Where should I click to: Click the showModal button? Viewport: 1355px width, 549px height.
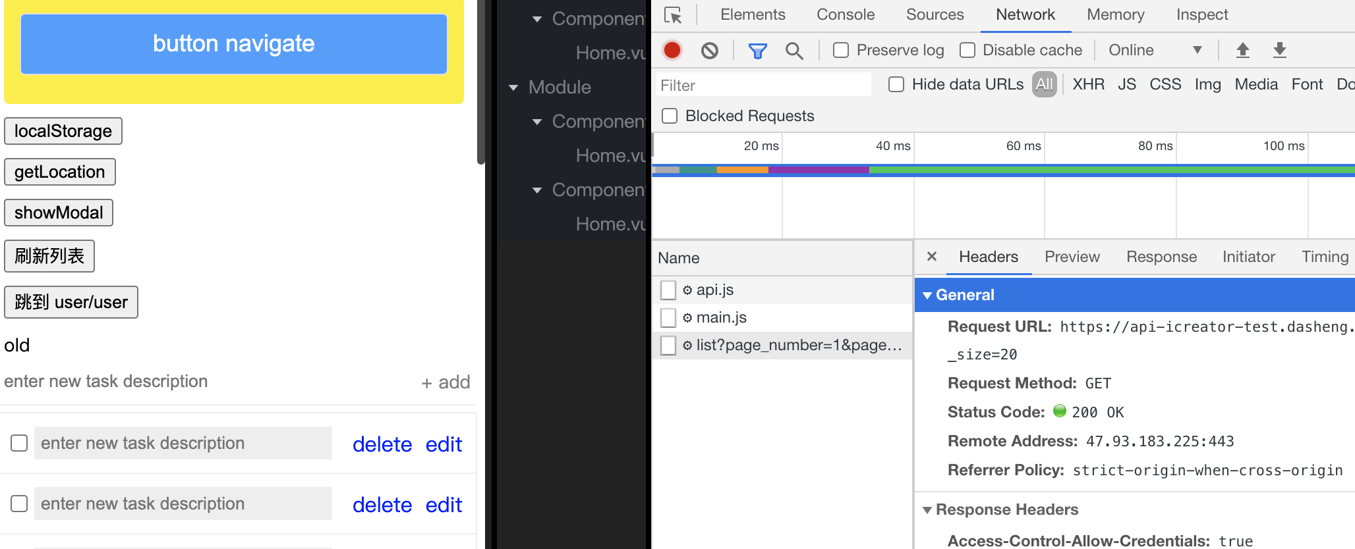click(59, 213)
